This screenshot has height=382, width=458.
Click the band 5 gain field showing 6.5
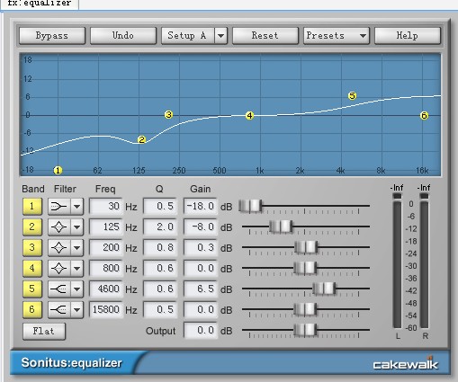201,289
